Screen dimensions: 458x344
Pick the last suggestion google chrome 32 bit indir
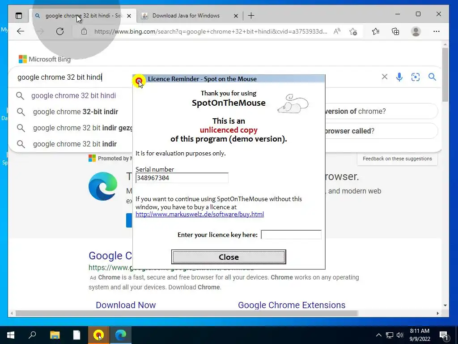coord(75,144)
